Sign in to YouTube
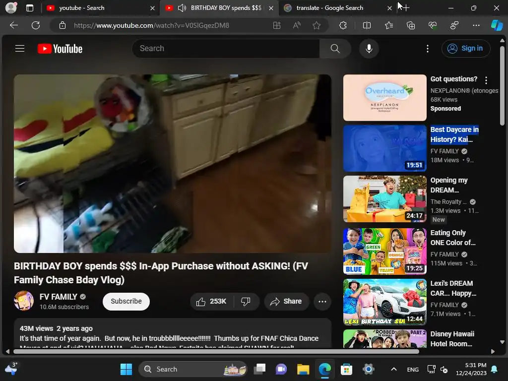Viewport: 508px width, 381px height. click(x=465, y=49)
